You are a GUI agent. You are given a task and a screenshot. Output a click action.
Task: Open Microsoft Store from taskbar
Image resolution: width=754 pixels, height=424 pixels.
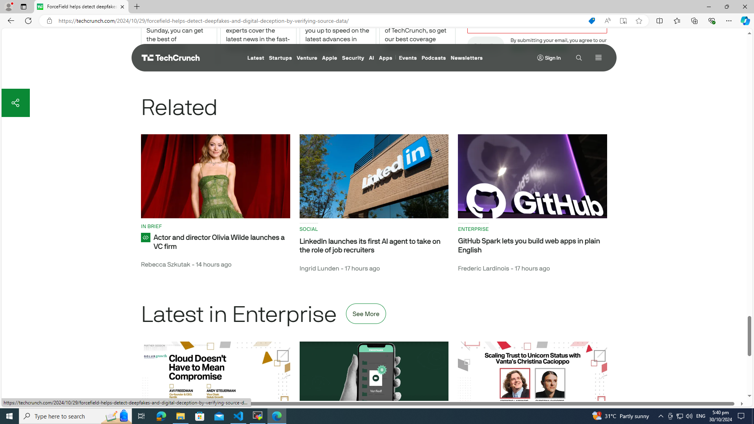(200, 416)
